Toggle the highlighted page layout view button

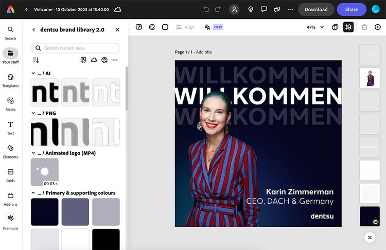tap(348, 27)
